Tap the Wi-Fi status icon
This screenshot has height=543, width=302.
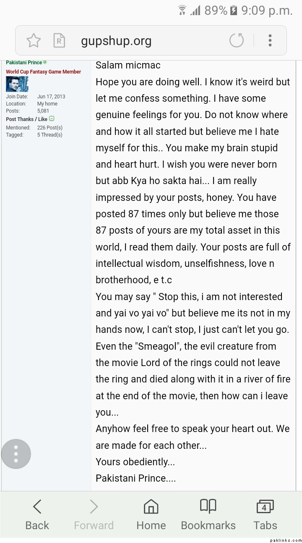pyautogui.click(x=182, y=11)
